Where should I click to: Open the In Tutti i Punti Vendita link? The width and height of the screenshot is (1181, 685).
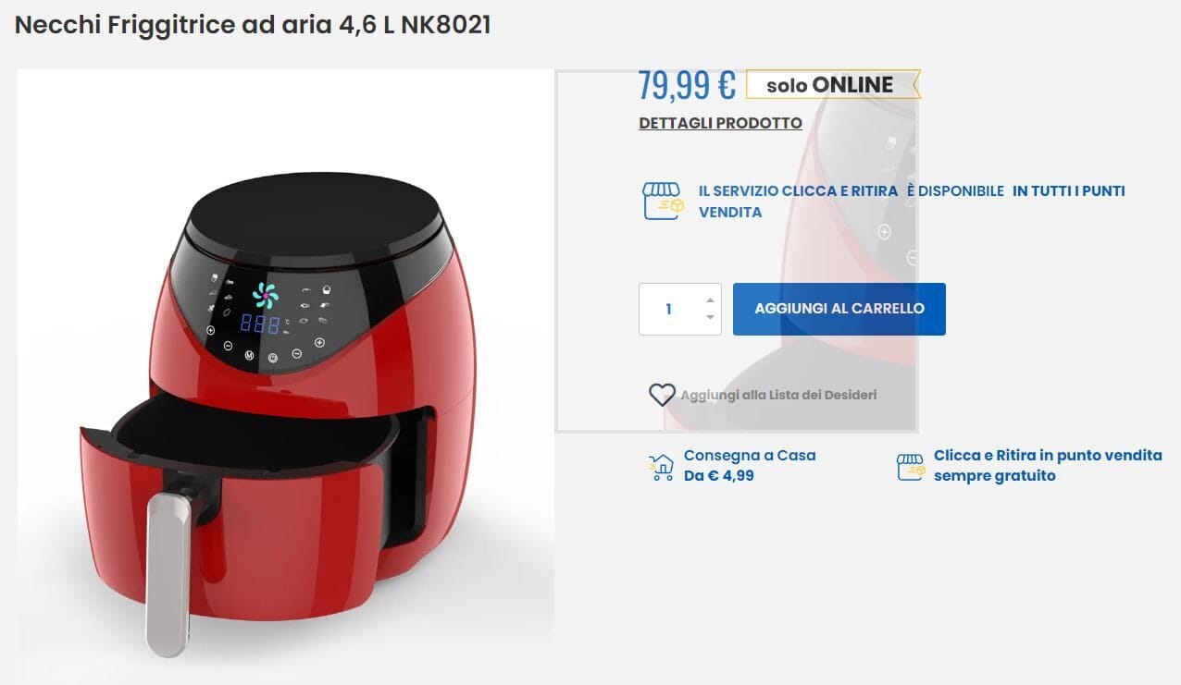tap(912, 202)
